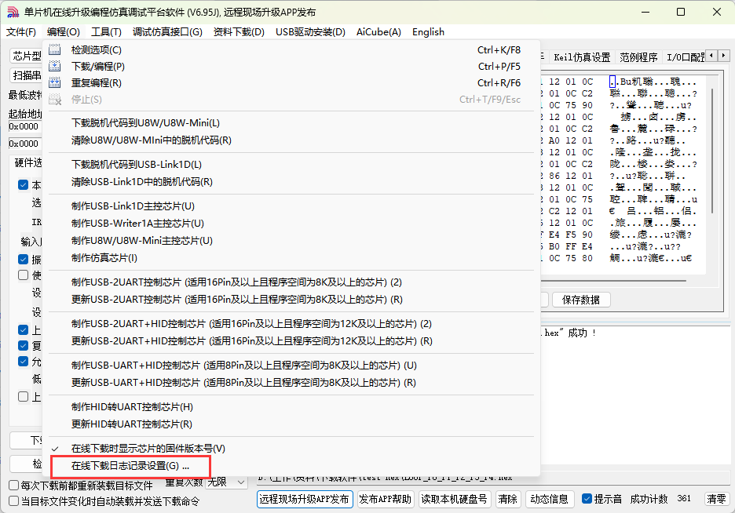Choose 更新USB-UART+HID控制芯片 8Pin entry
735x513 pixels.
pos(291,383)
